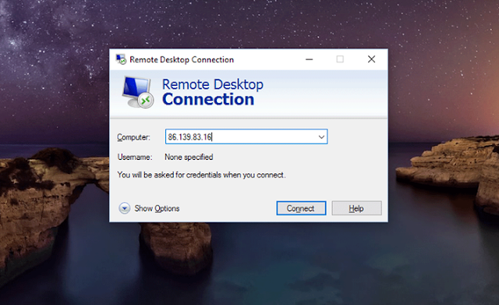Expand Show Options arrow icon

click(125, 208)
